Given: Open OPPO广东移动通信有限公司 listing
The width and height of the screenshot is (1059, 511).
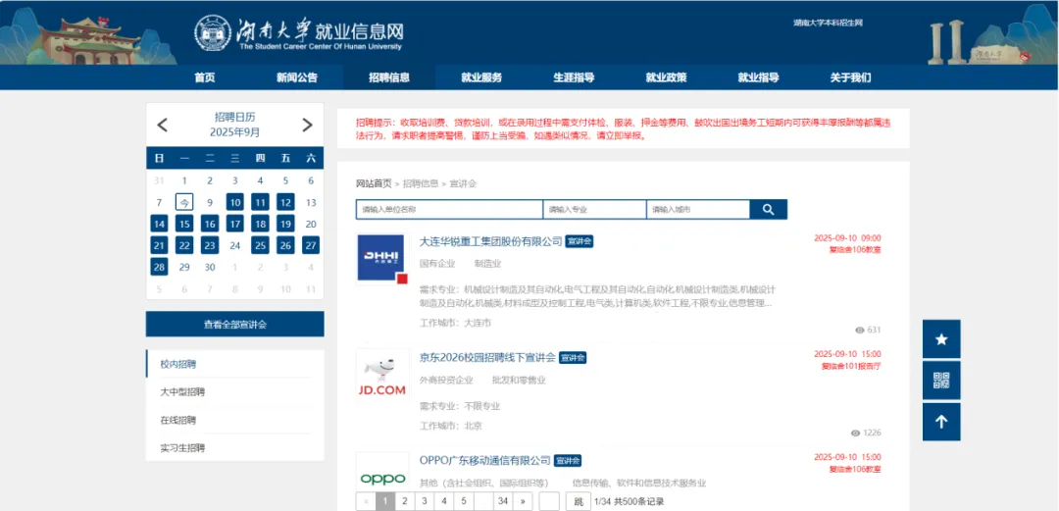Looking at the screenshot, I should 485,460.
